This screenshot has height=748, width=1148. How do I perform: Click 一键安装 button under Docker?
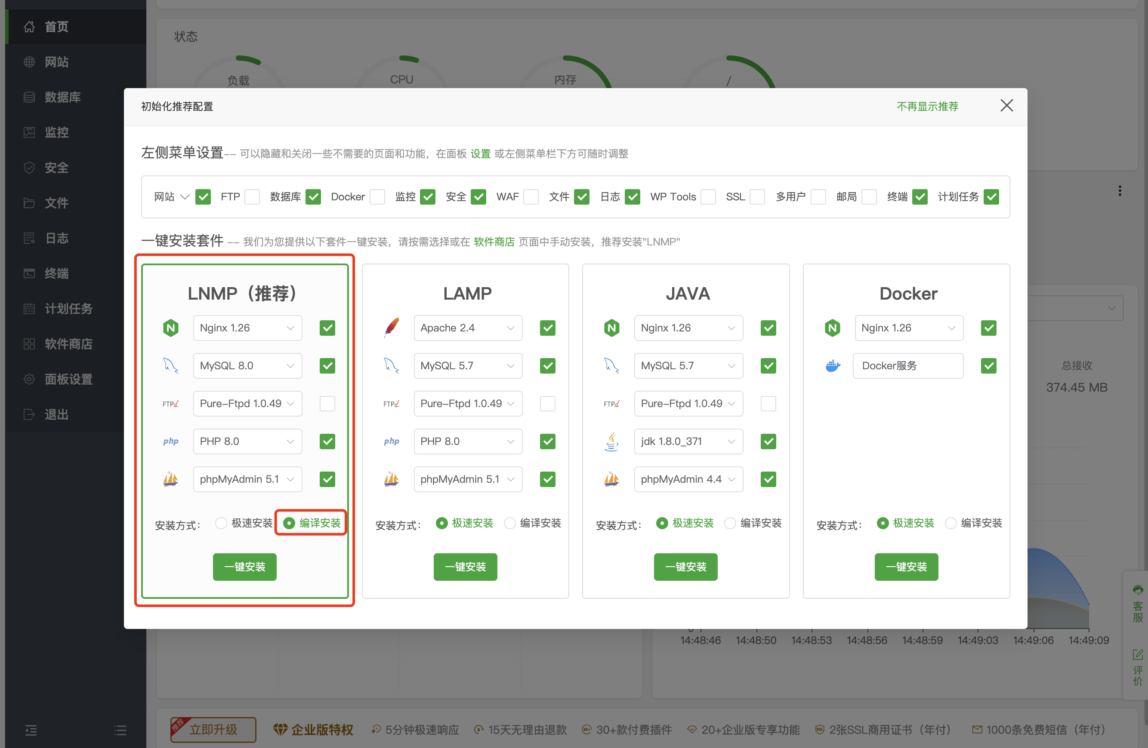(x=906, y=567)
